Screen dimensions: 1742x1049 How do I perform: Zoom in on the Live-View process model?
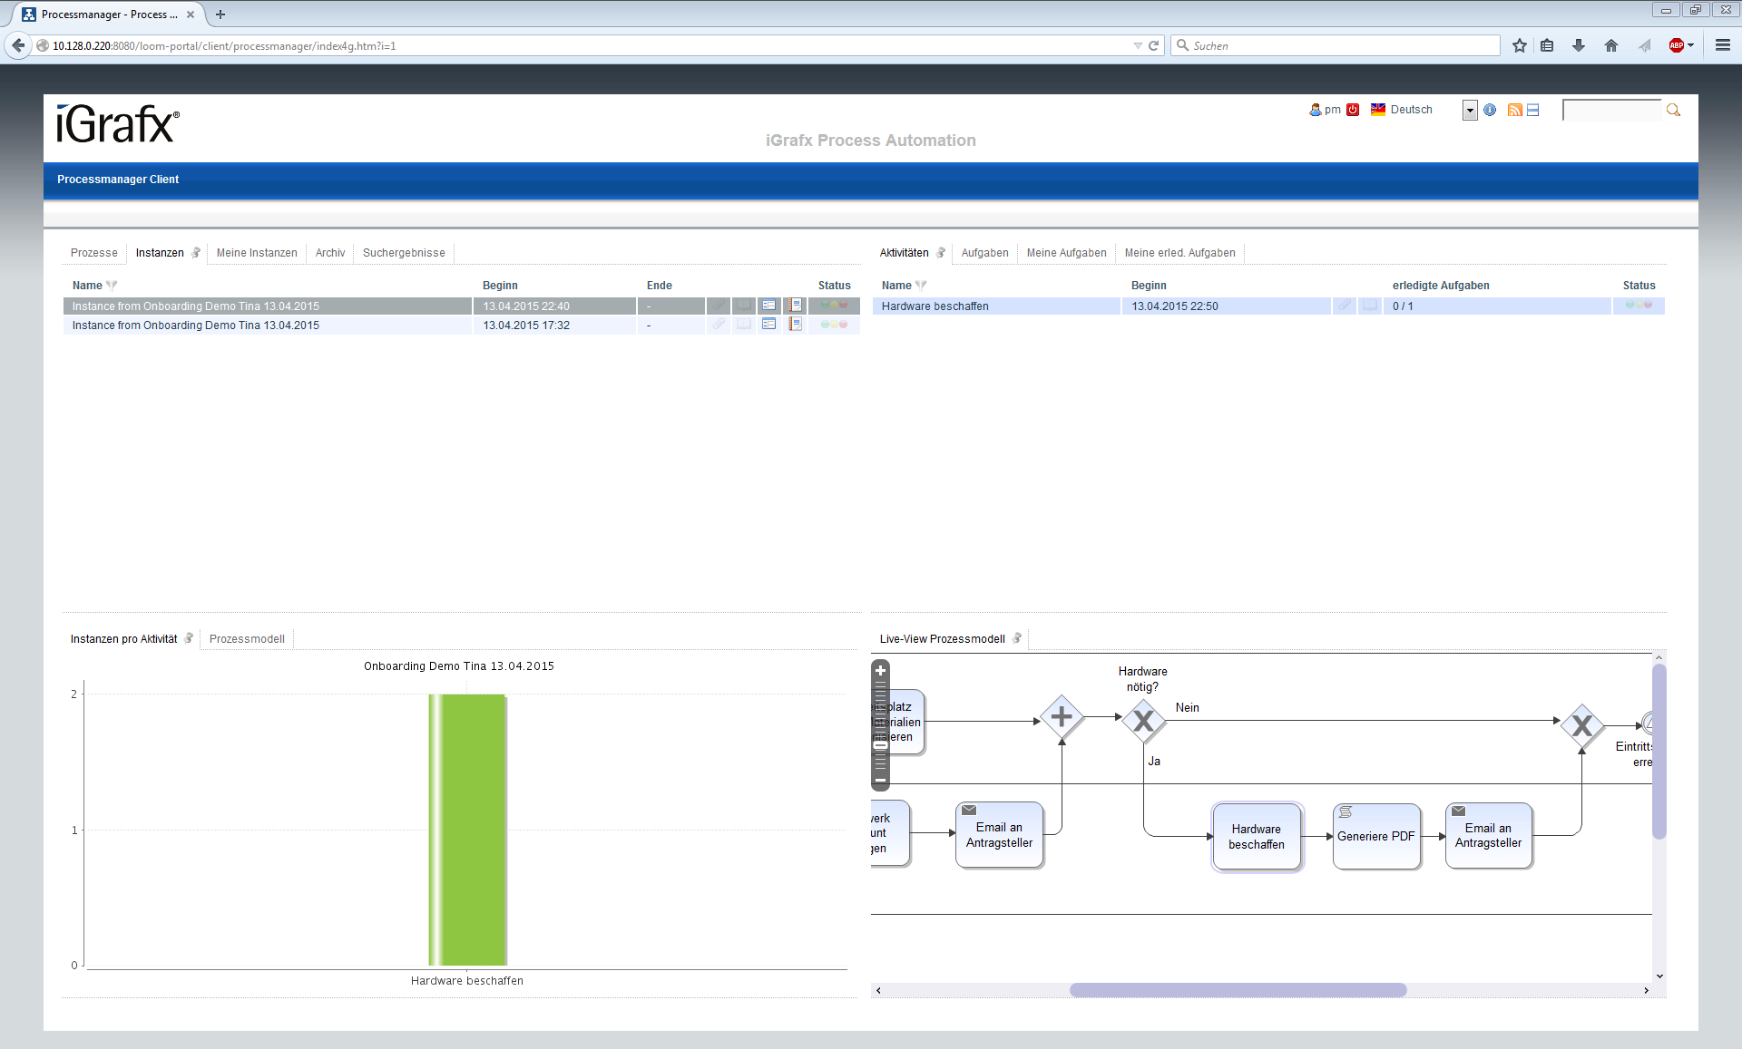tap(879, 671)
